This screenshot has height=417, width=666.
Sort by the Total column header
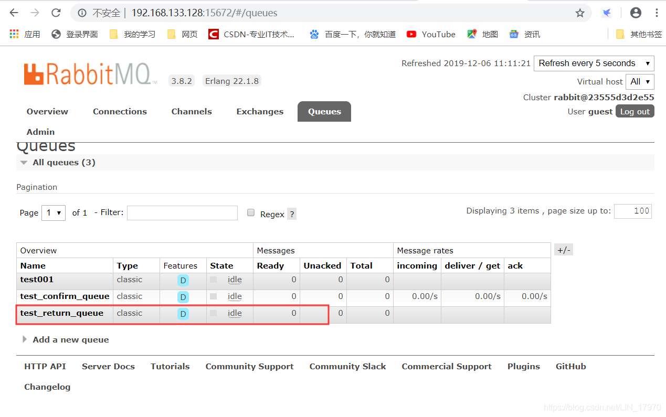[x=362, y=265]
